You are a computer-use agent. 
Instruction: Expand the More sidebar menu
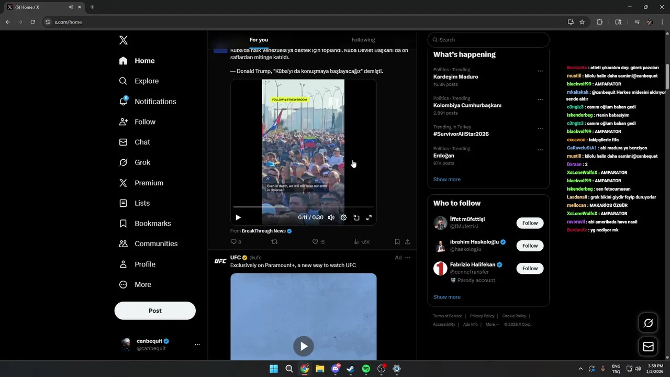pyautogui.click(x=135, y=284)
